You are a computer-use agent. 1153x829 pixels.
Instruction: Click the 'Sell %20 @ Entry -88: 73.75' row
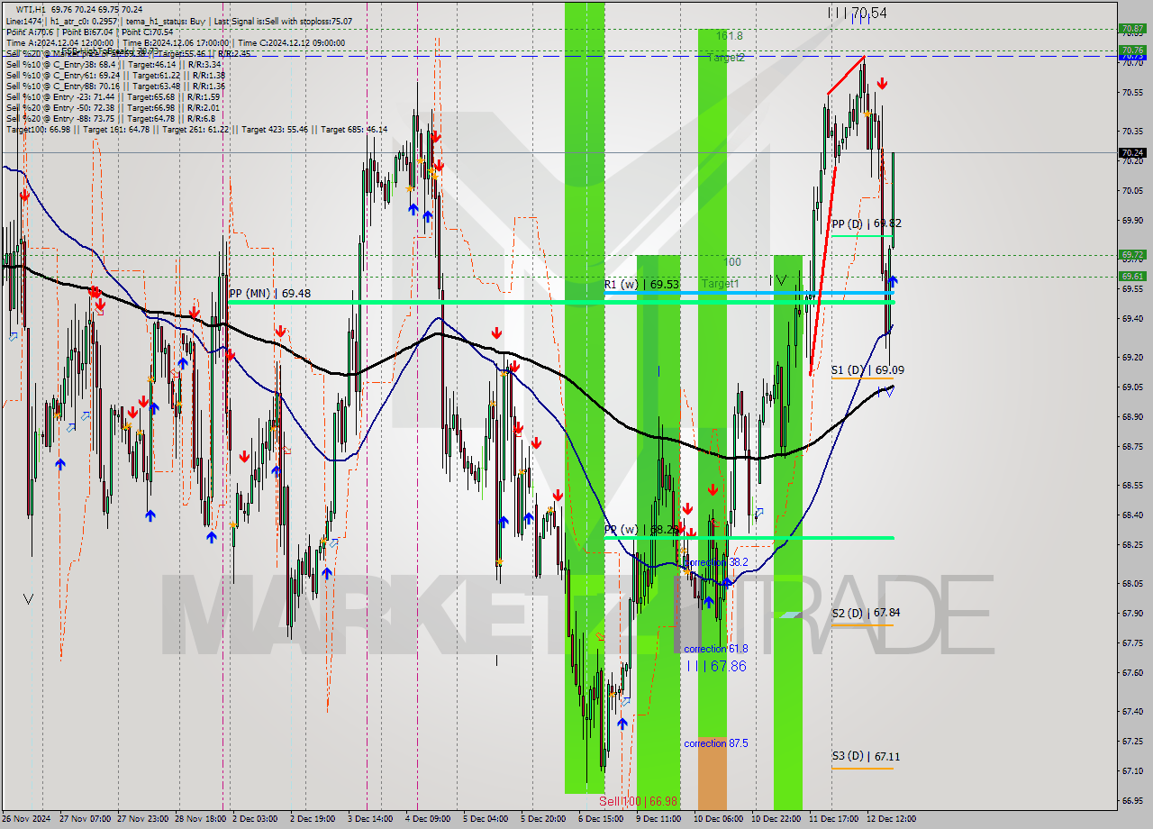(111, 118)
